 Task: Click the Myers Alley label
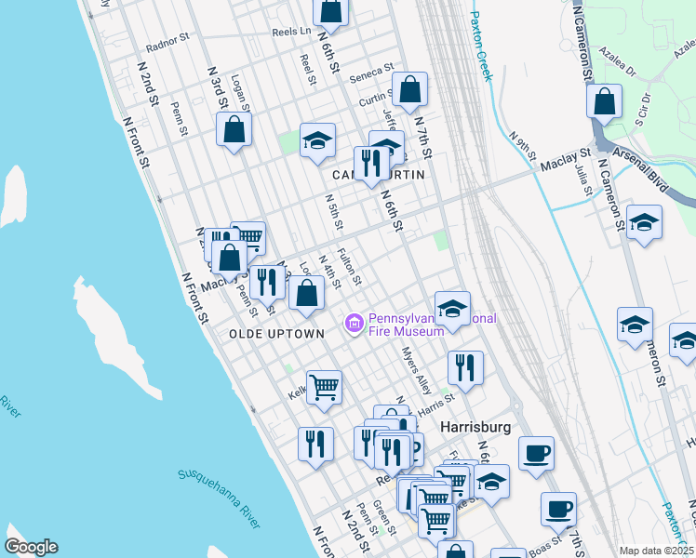coord(416,370)
